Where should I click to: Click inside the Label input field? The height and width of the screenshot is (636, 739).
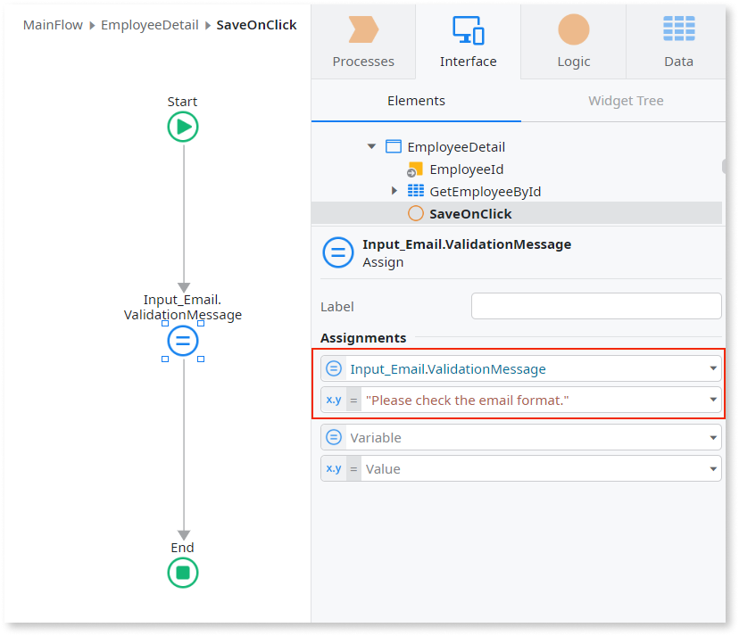[596, 305]
